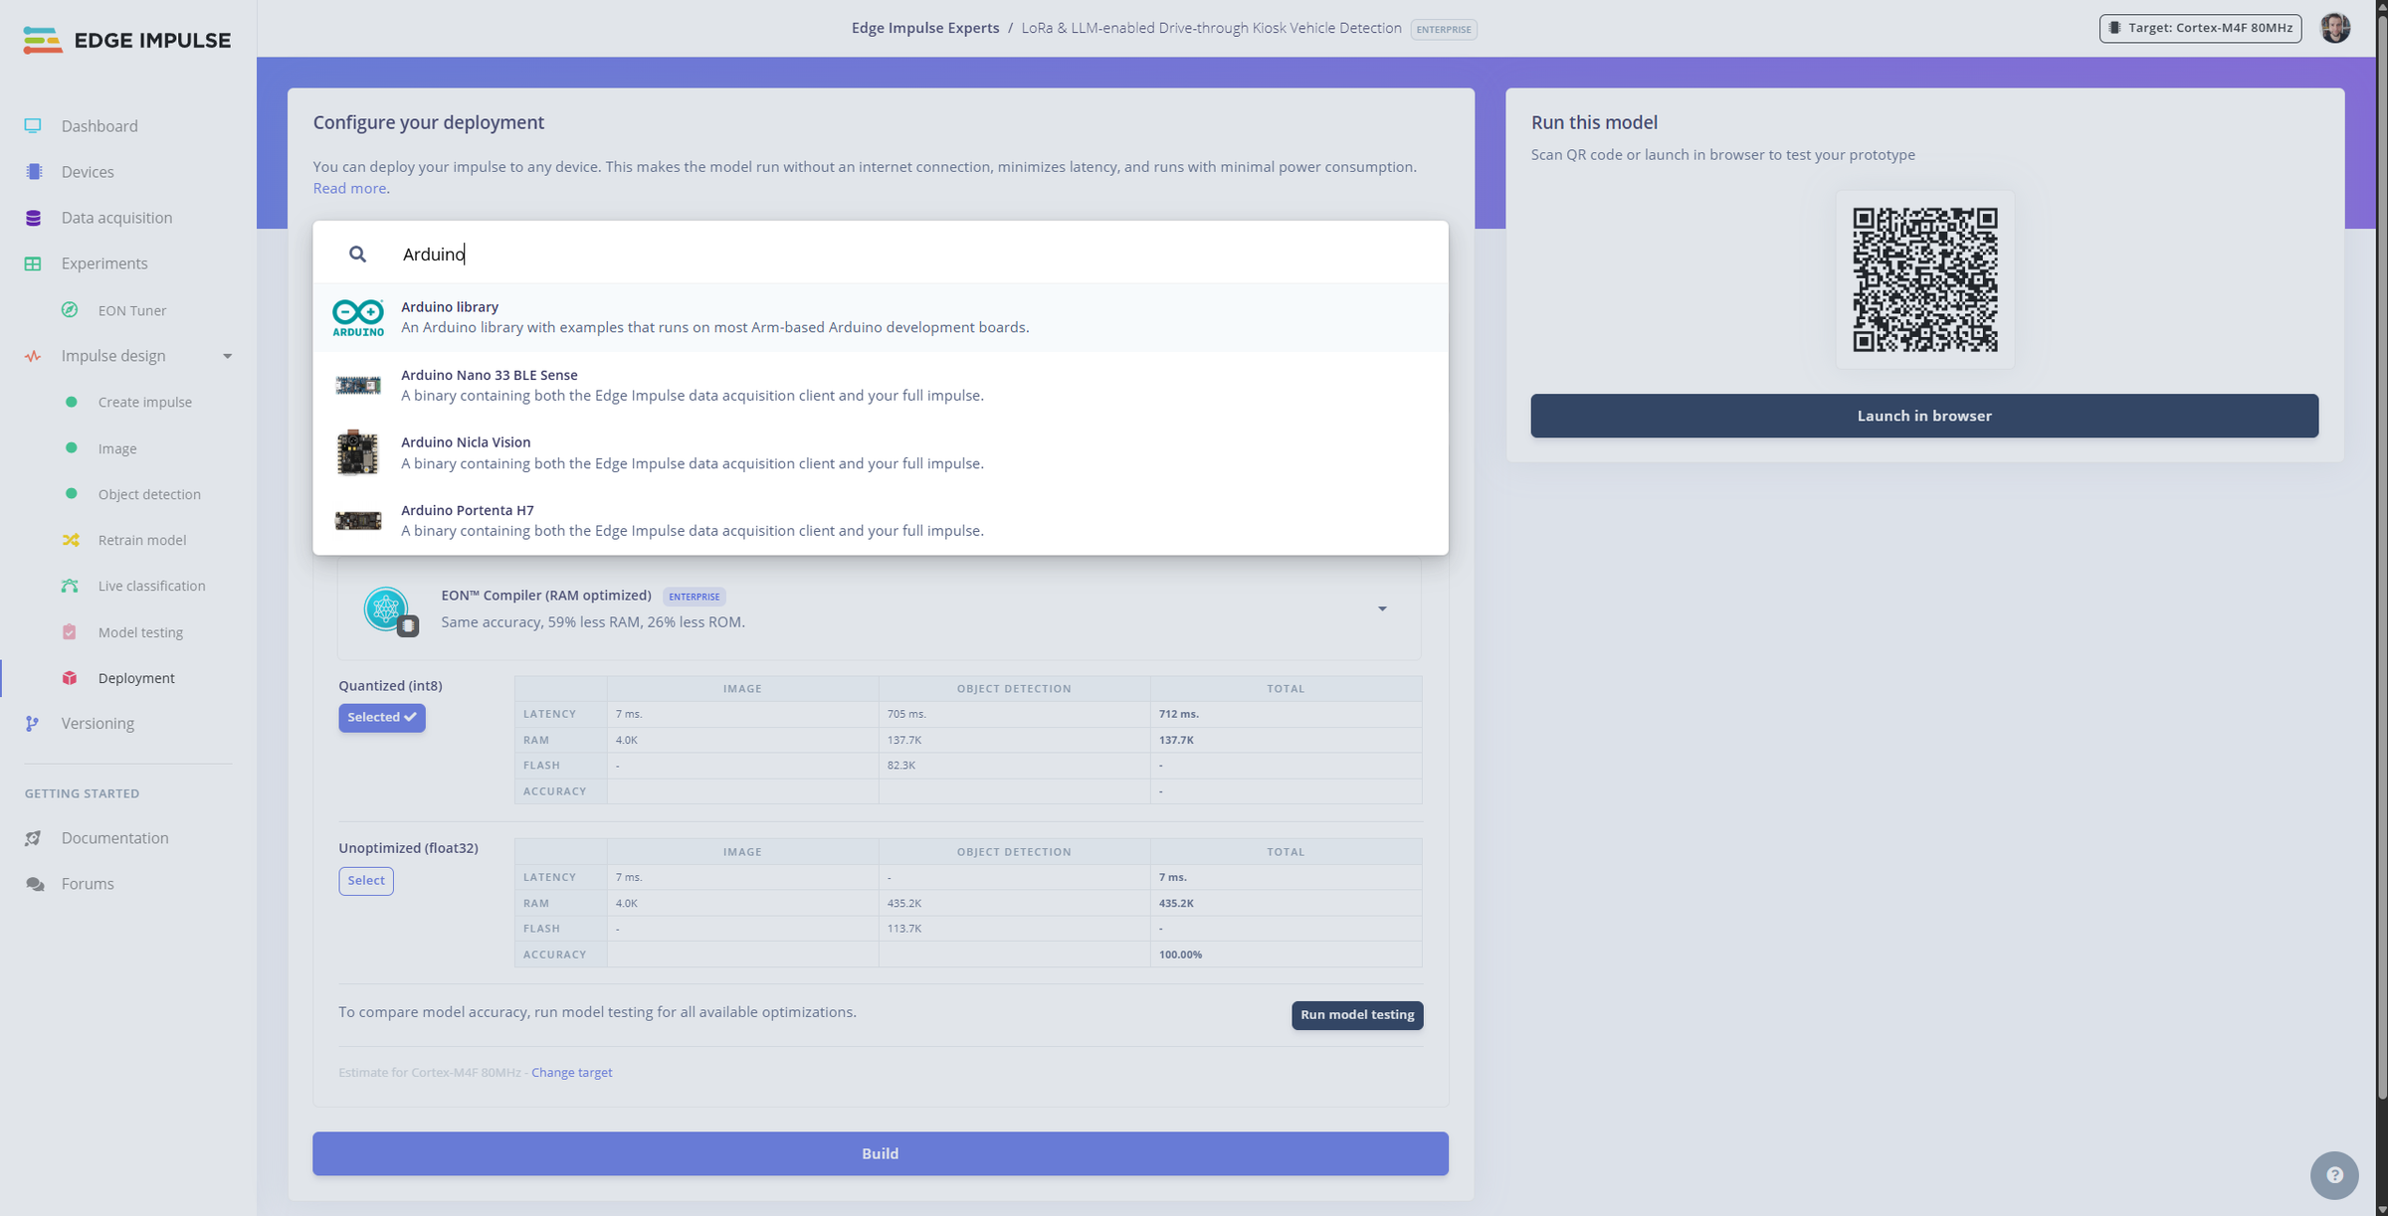Follow the Read more link

pyautogui.click(x=349, y=189)
